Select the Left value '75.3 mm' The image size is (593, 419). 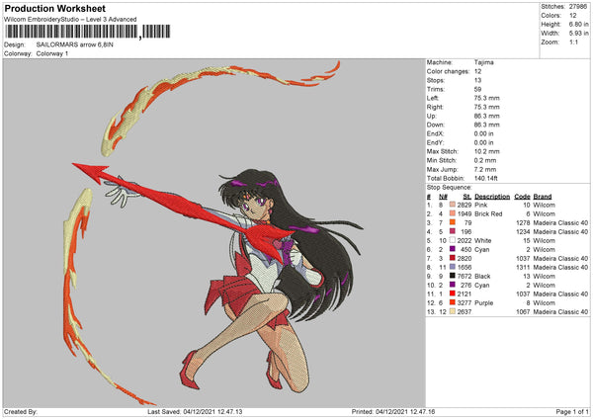pos(486,98)
